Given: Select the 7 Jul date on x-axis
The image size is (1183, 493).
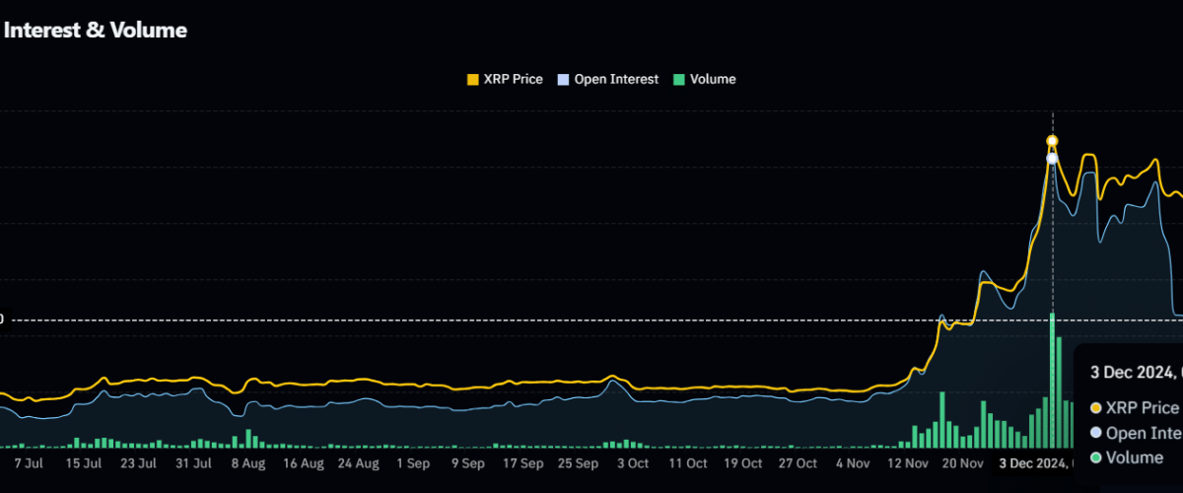Looking at the screenshot, I should [26, 462].
